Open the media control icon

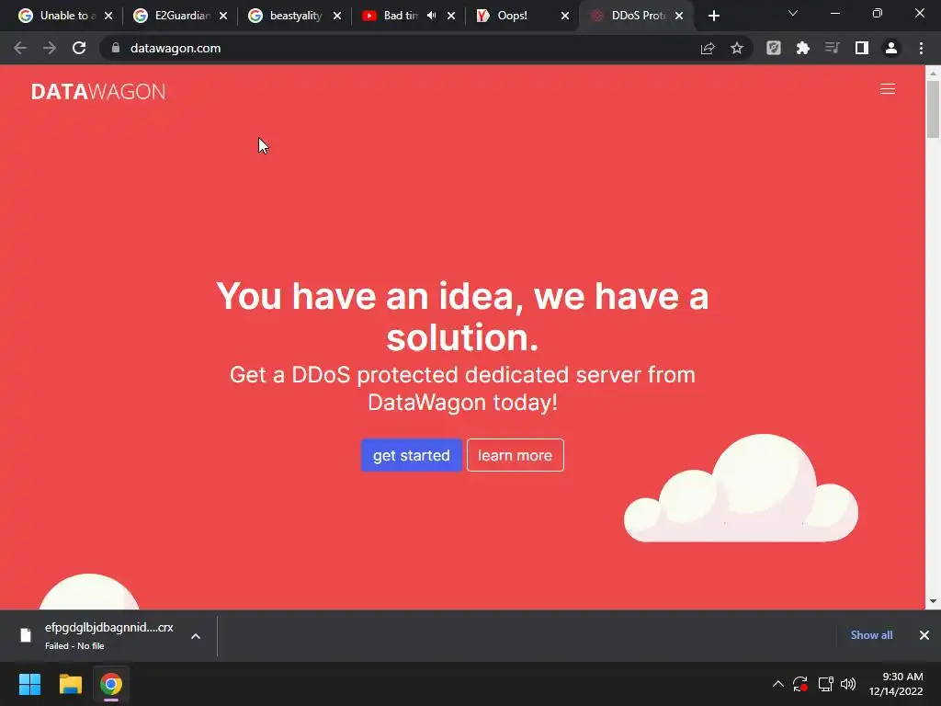[x=833, y=48]
